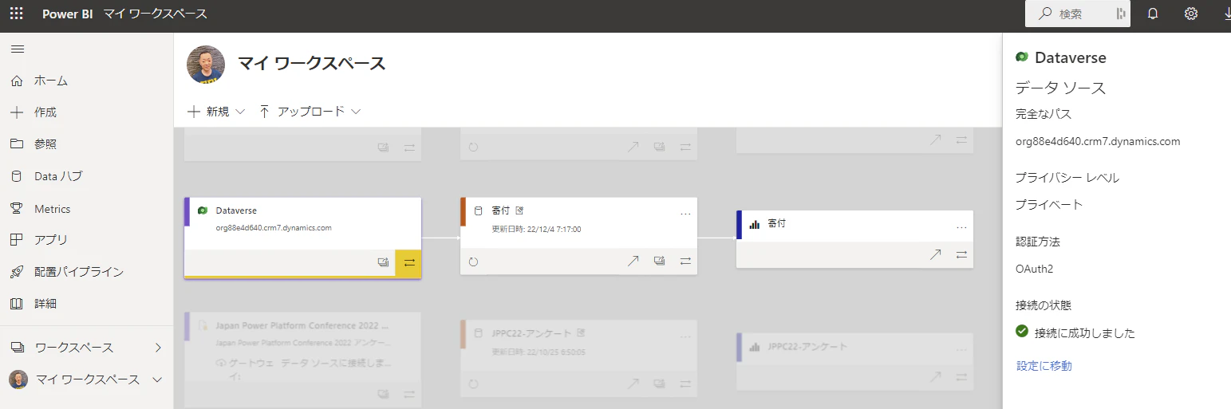Expand マイ ワークスペース chevron in sidebar
This screenshot has height=409, width=1231.
157,380
